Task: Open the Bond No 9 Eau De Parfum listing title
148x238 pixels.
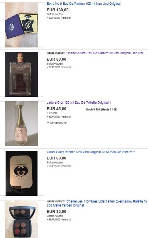Action: (x=83, y=4)
